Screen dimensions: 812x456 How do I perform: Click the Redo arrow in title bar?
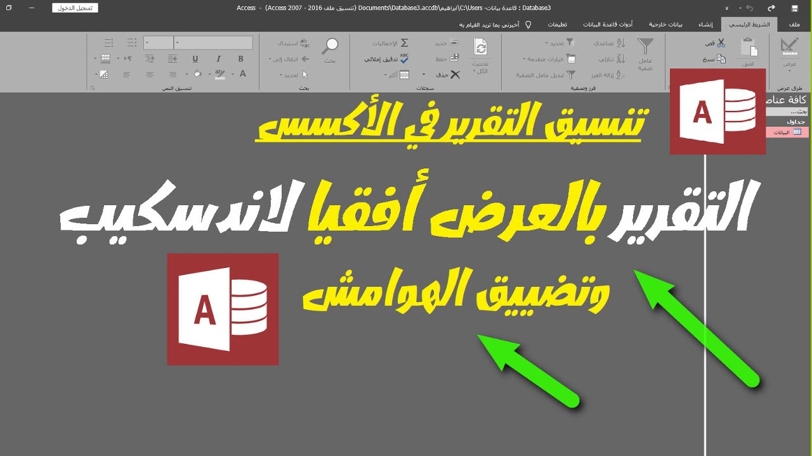click(771, 8)
